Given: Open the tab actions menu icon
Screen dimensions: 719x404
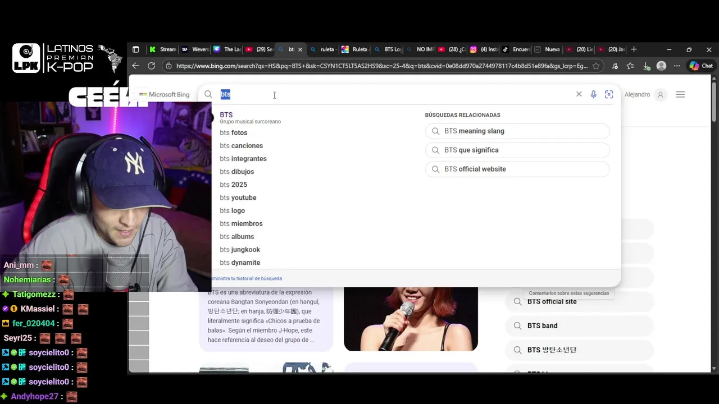Looking at the screenshot, I should [135, 49].
